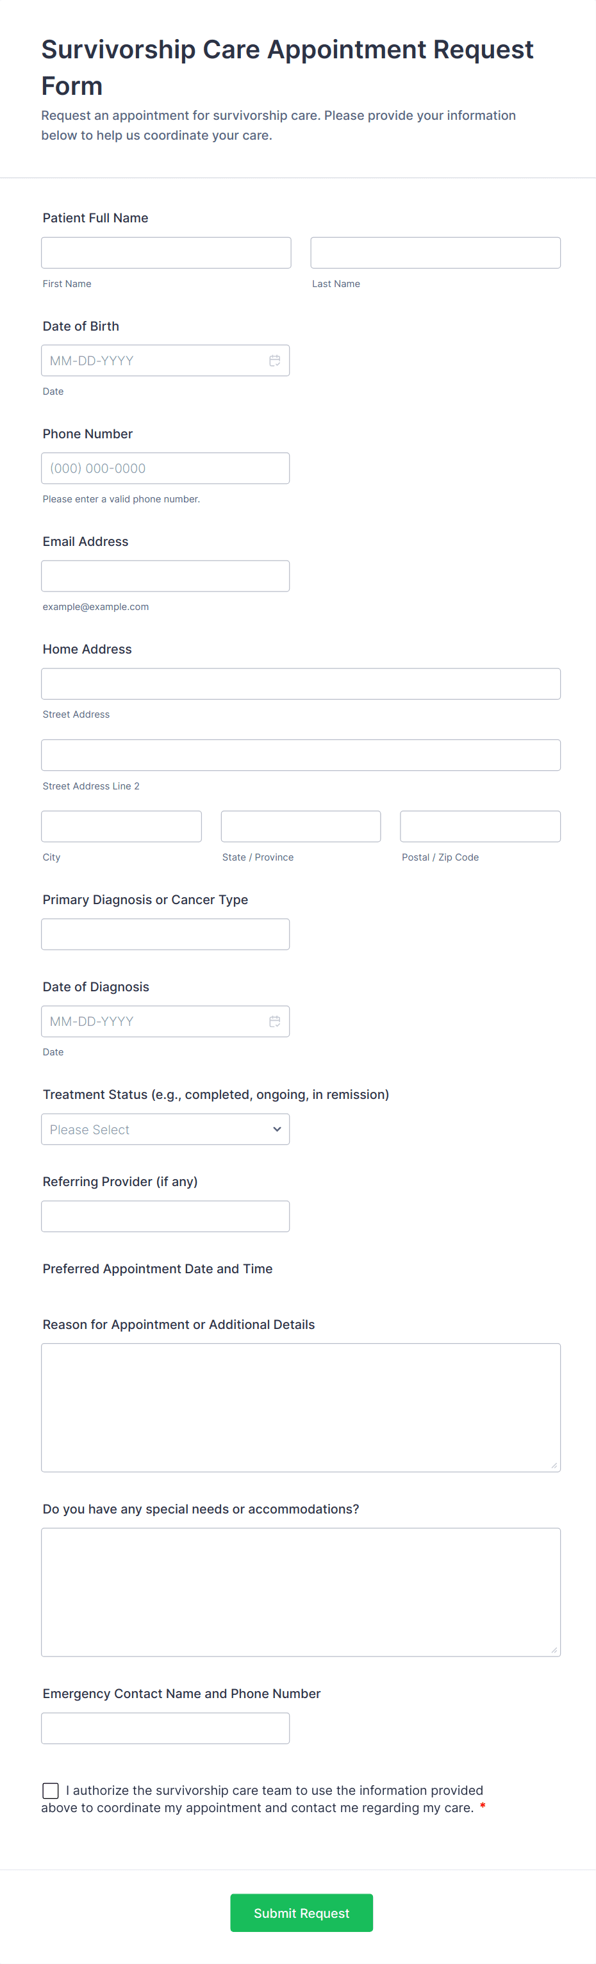The height and width of the screenshot is (1964, 596).
Task: Click the Referring Provider input field
Action: click(165, 1216)
